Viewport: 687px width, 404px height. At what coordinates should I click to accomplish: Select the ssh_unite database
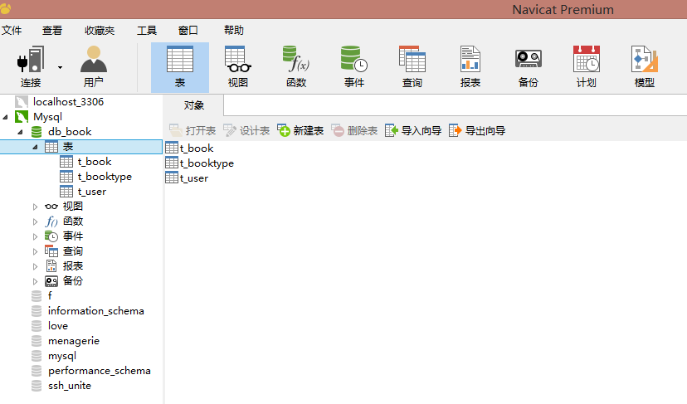[x=70, y=386]
